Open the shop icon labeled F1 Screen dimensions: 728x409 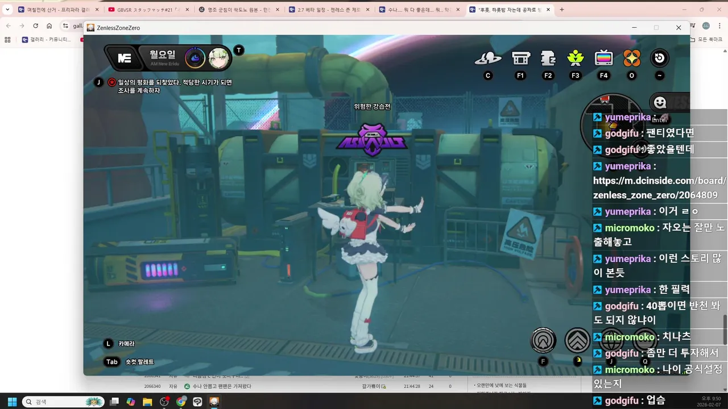(521, 58)
